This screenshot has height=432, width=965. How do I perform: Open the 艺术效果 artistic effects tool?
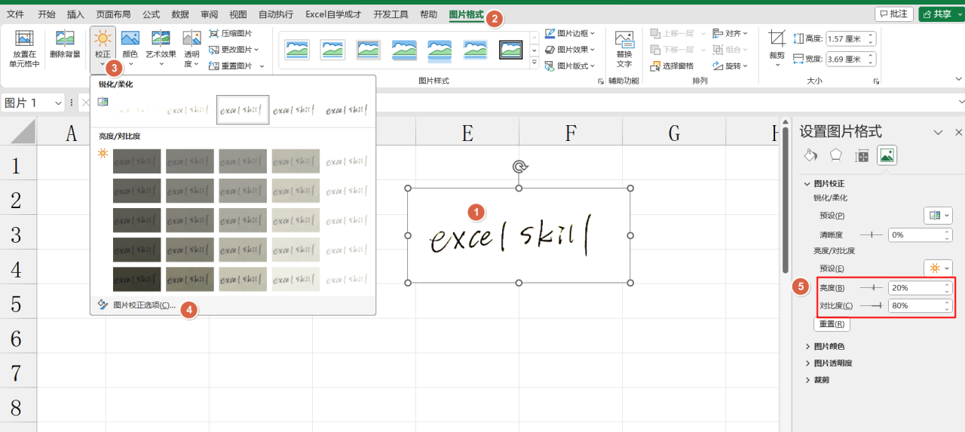tap(161, 48)
